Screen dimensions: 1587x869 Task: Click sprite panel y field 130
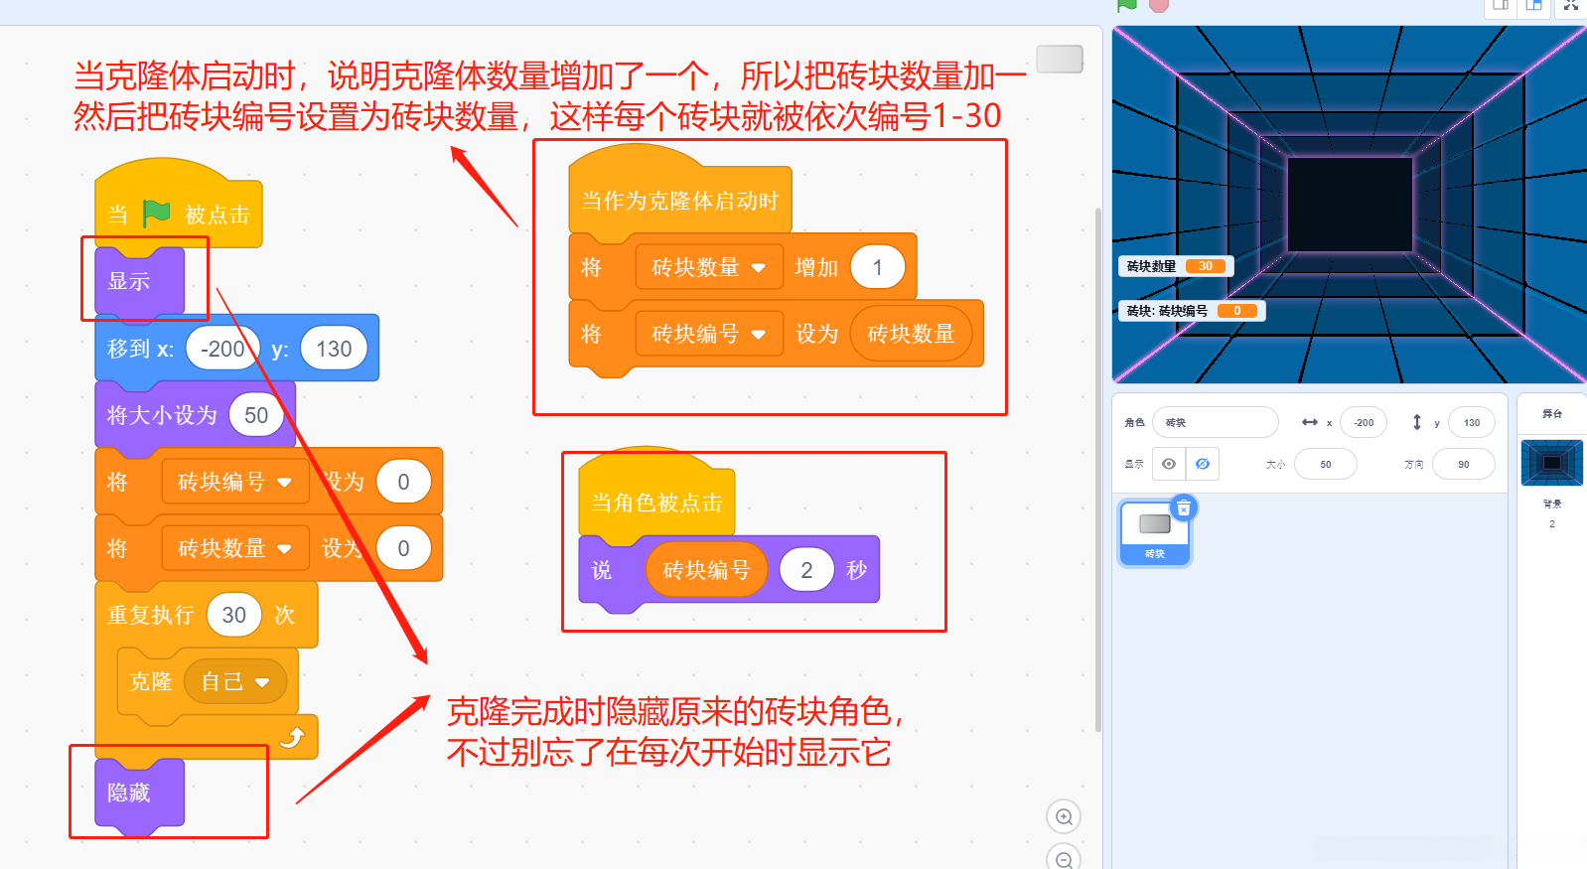(x=1471, y=422)
